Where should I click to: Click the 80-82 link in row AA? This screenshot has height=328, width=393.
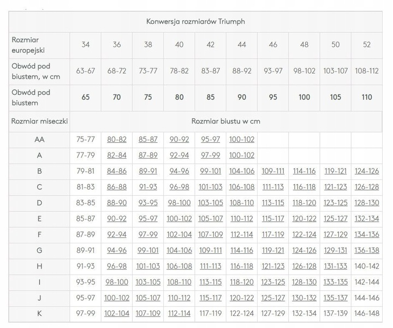coord(117,139)
